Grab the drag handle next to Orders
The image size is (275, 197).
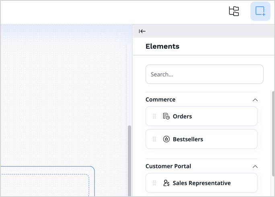[154, 116]
